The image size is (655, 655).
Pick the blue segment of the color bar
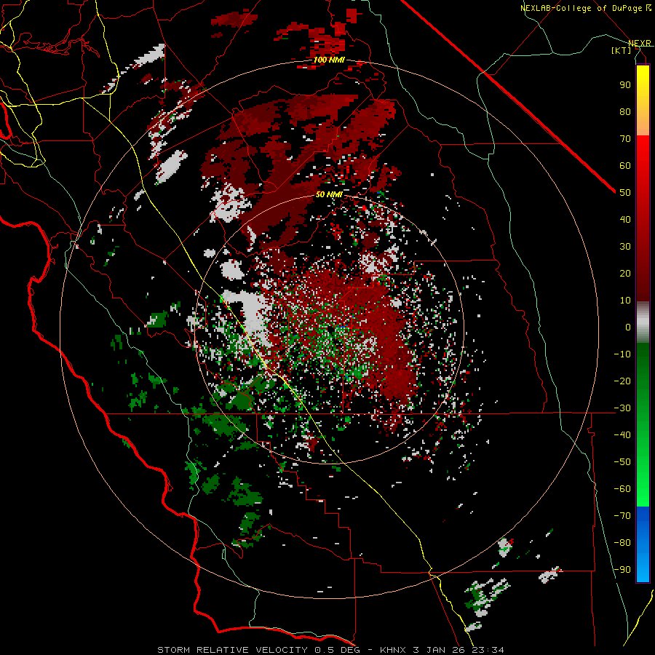(643, 544)
